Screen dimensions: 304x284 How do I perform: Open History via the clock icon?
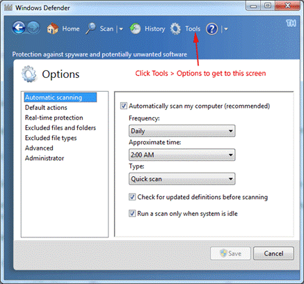(x=135, y=29)
